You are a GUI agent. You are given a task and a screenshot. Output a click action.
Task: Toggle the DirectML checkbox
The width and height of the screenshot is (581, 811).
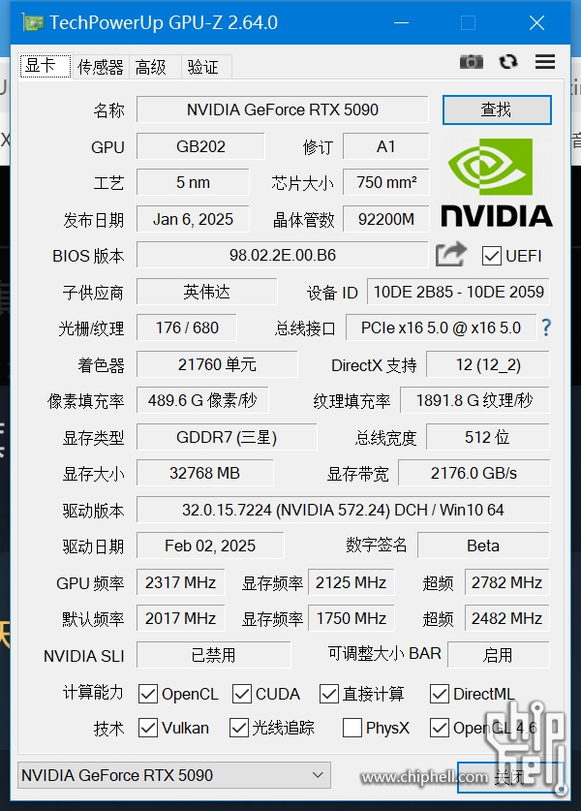pyautogui.click(x=440, y=694)
